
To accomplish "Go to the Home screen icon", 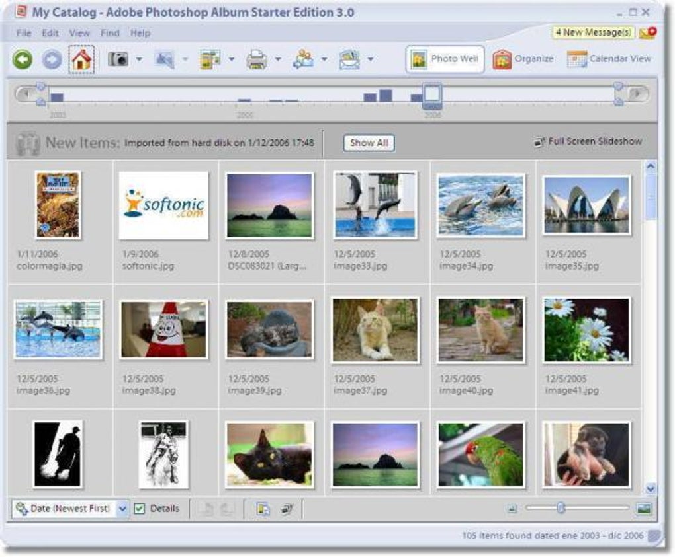I will tap(81, 59).
